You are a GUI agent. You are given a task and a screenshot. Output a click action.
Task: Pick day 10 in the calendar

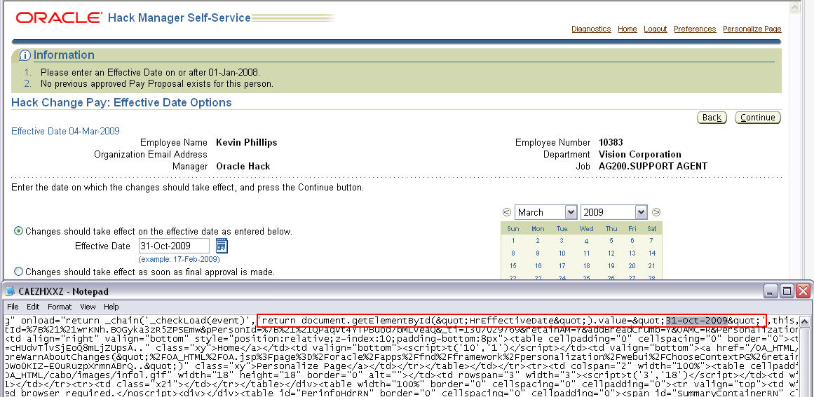(562, 253)
